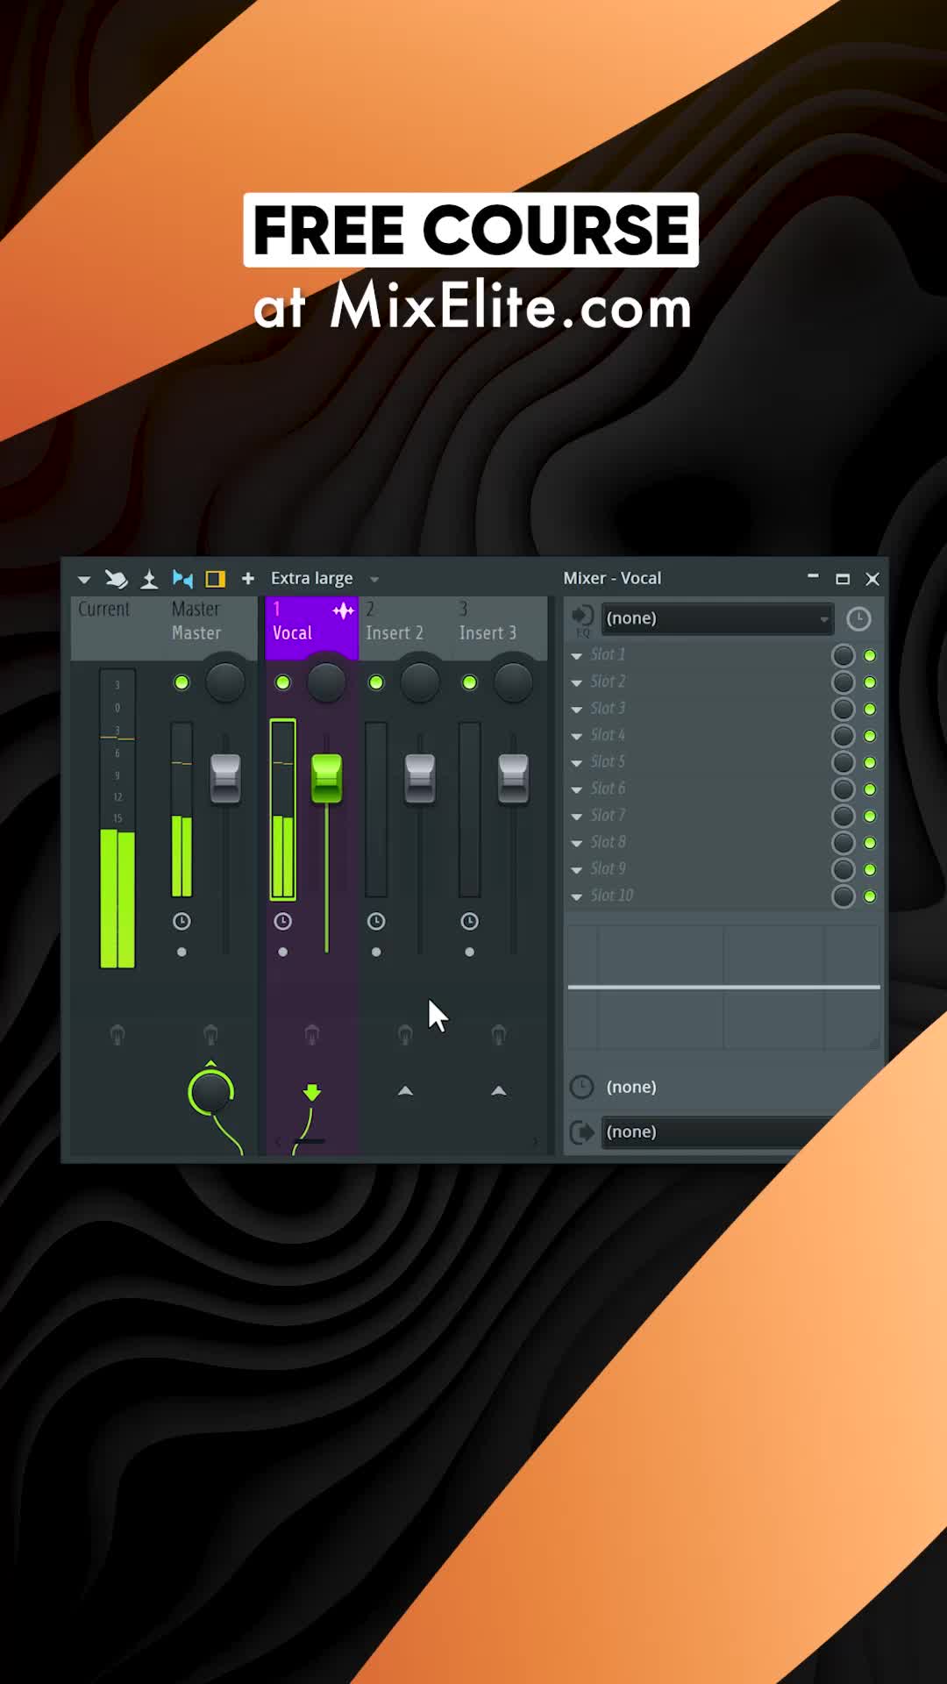Mute the Insert 2 track green LED

(376, 682)
